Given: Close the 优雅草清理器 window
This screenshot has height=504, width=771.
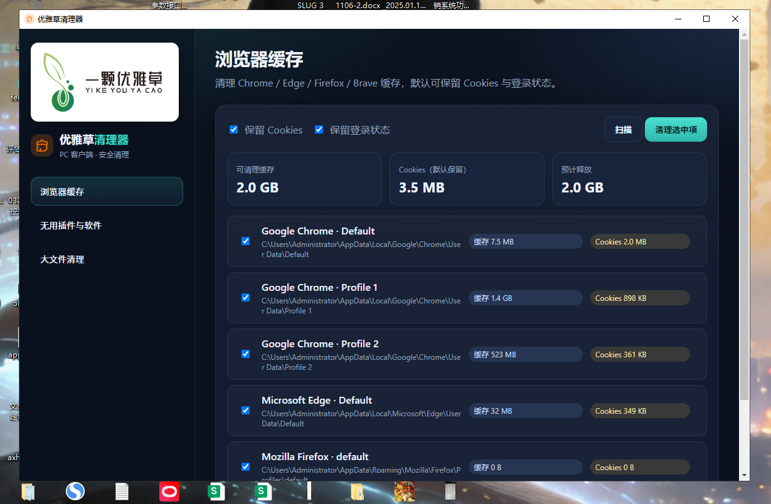Looking at the screenshot, I should click(735, 19).
